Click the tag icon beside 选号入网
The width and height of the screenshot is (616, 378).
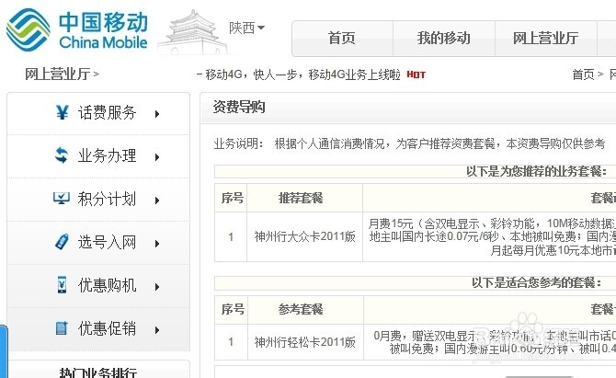point(62,241)
